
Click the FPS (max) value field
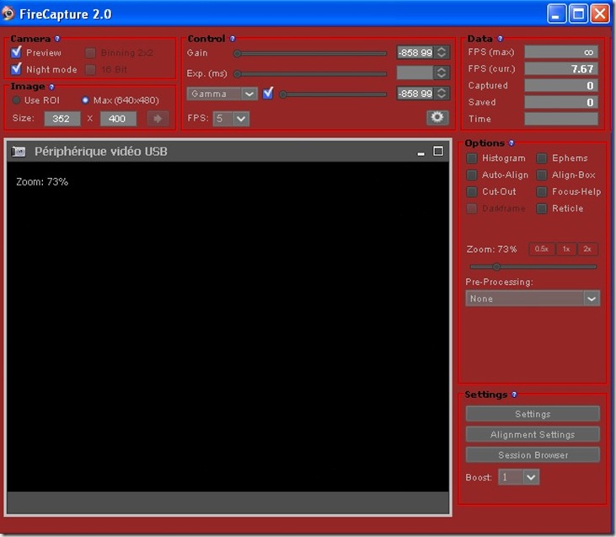pos(561,52)
